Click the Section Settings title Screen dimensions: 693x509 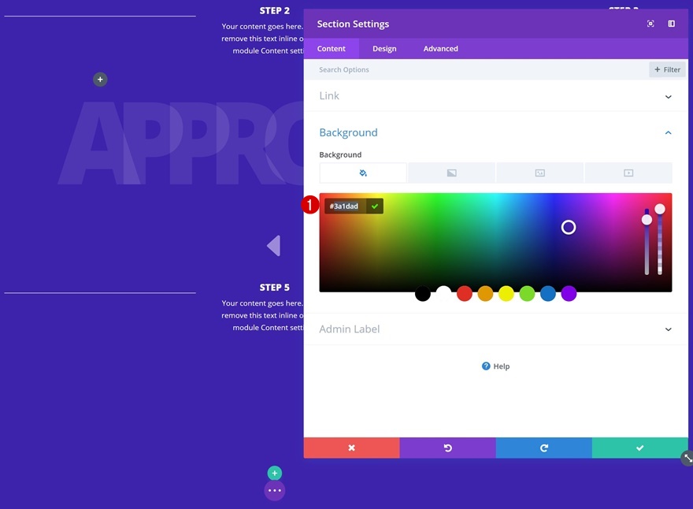(353, 24)
